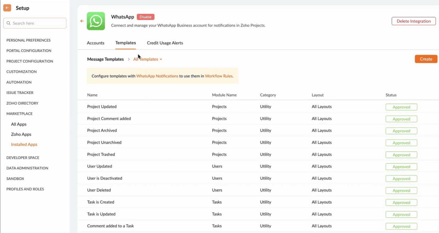The image size is (439, 233).
Task: Open the Task is Updated template
Action: (x=101, y=214)
